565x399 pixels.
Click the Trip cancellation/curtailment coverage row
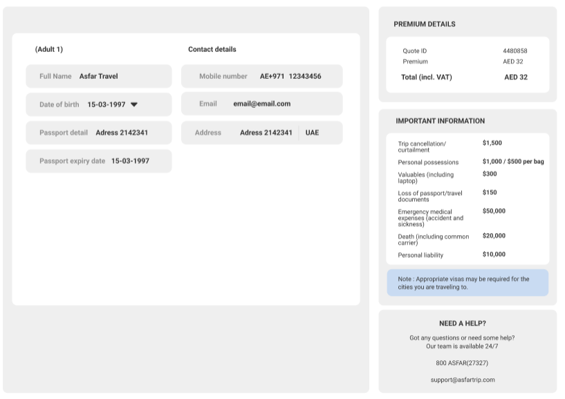pos(467,146)
